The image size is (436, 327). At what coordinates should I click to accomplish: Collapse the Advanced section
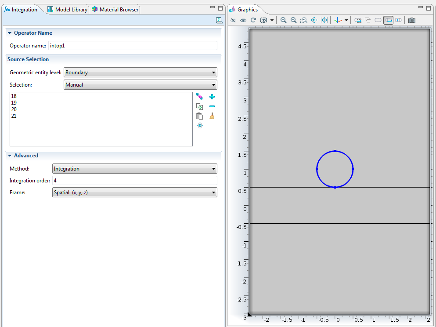tap(10, 156)
